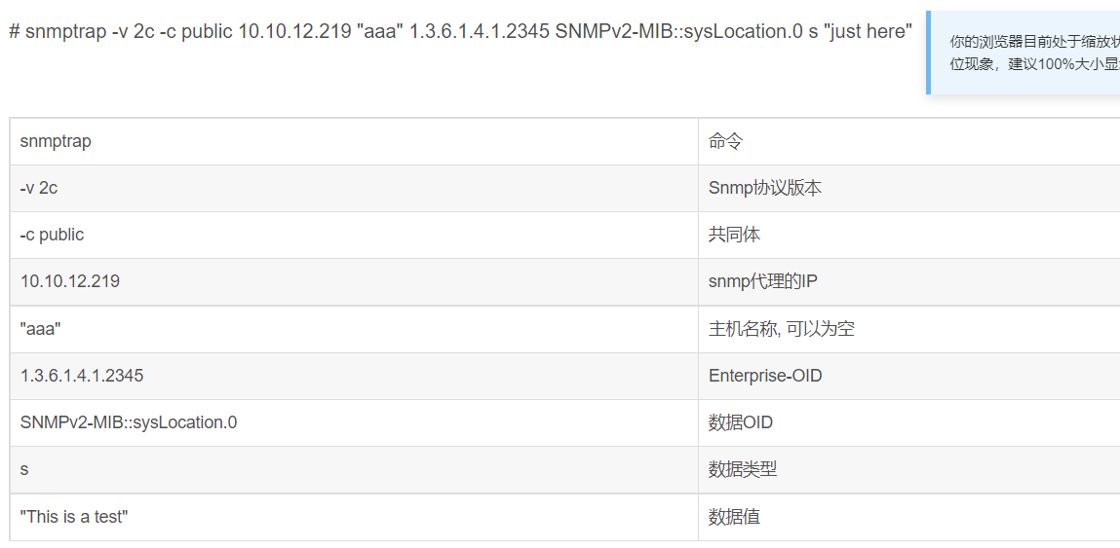The image size is (1120, 548).
Task: Click the snmptrap command line text
Action: click(461, 31)
